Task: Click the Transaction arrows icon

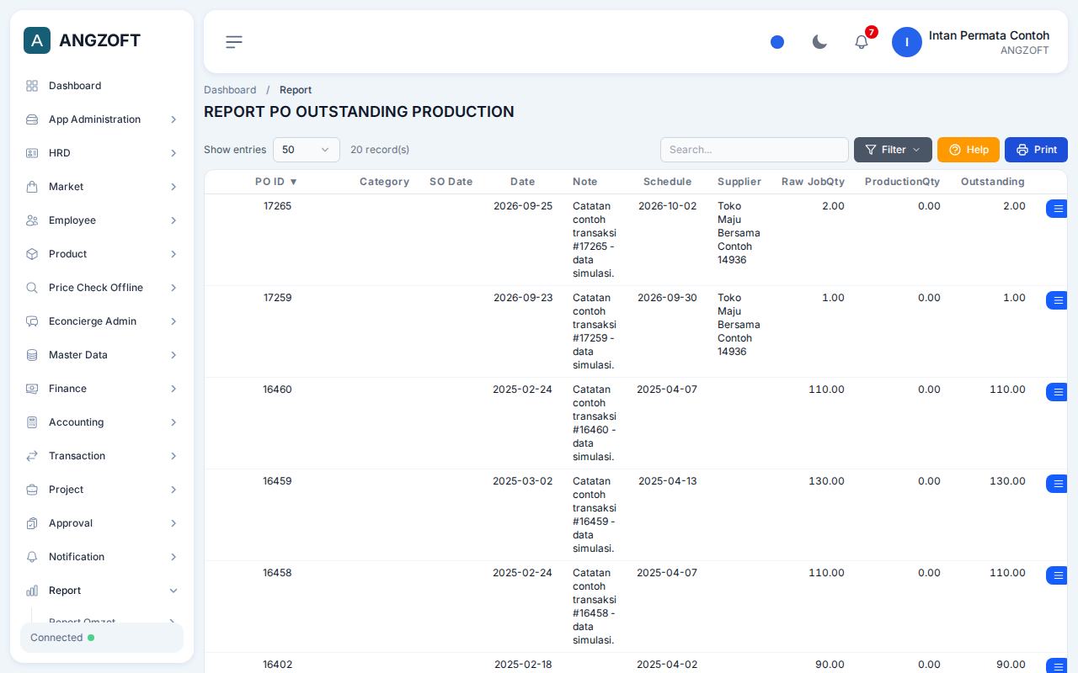Action: [x=32, y=456]
